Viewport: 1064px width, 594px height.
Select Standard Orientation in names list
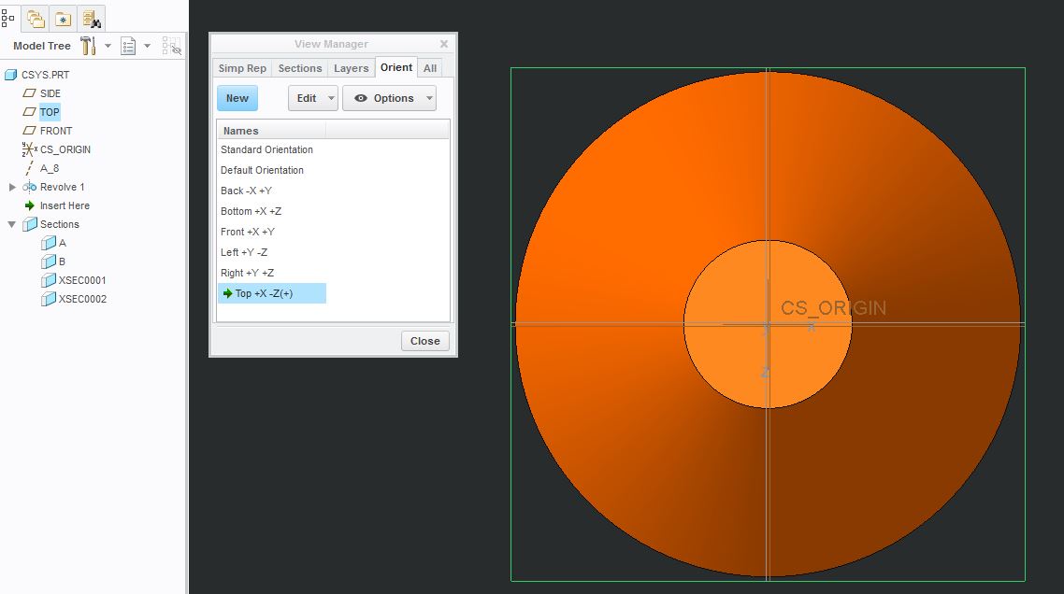(x=266, y=149)
